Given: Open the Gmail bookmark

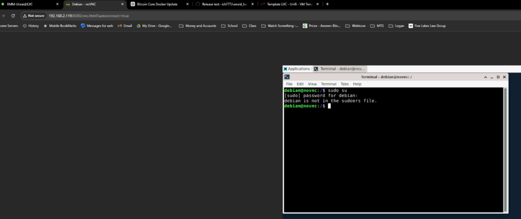Looking at the screenshot, I should point(125,26).
